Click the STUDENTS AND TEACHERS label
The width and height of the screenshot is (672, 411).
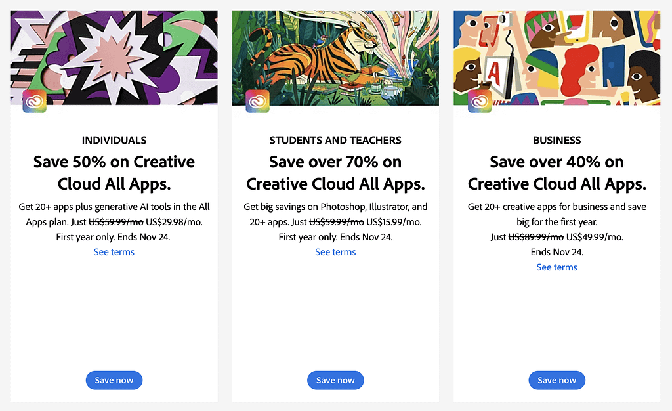(x=335, y=140)
